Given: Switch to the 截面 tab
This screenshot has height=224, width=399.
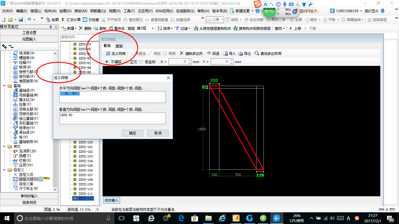Looking at the screenshot, I should click(107, 45).
